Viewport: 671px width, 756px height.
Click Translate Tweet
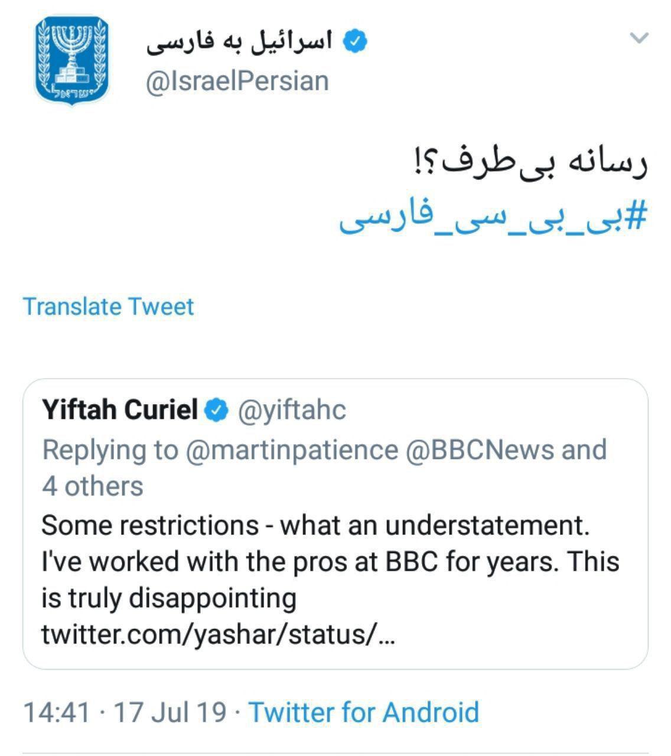pos(108,307)
